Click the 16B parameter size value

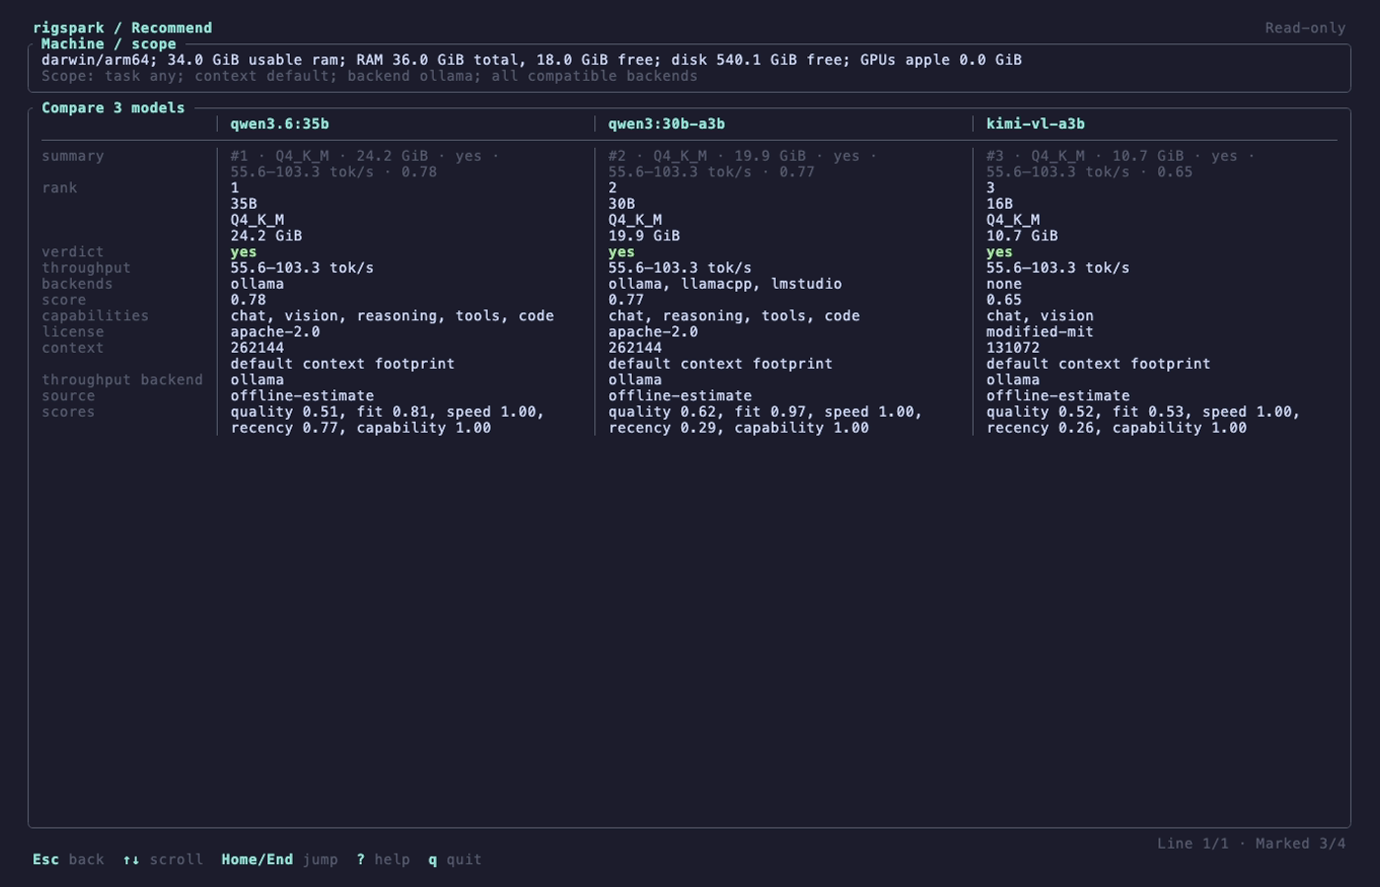click(1000, 204)
